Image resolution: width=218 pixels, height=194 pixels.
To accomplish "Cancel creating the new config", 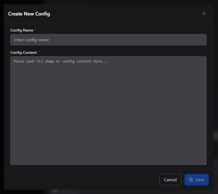I will coord(170,180).
